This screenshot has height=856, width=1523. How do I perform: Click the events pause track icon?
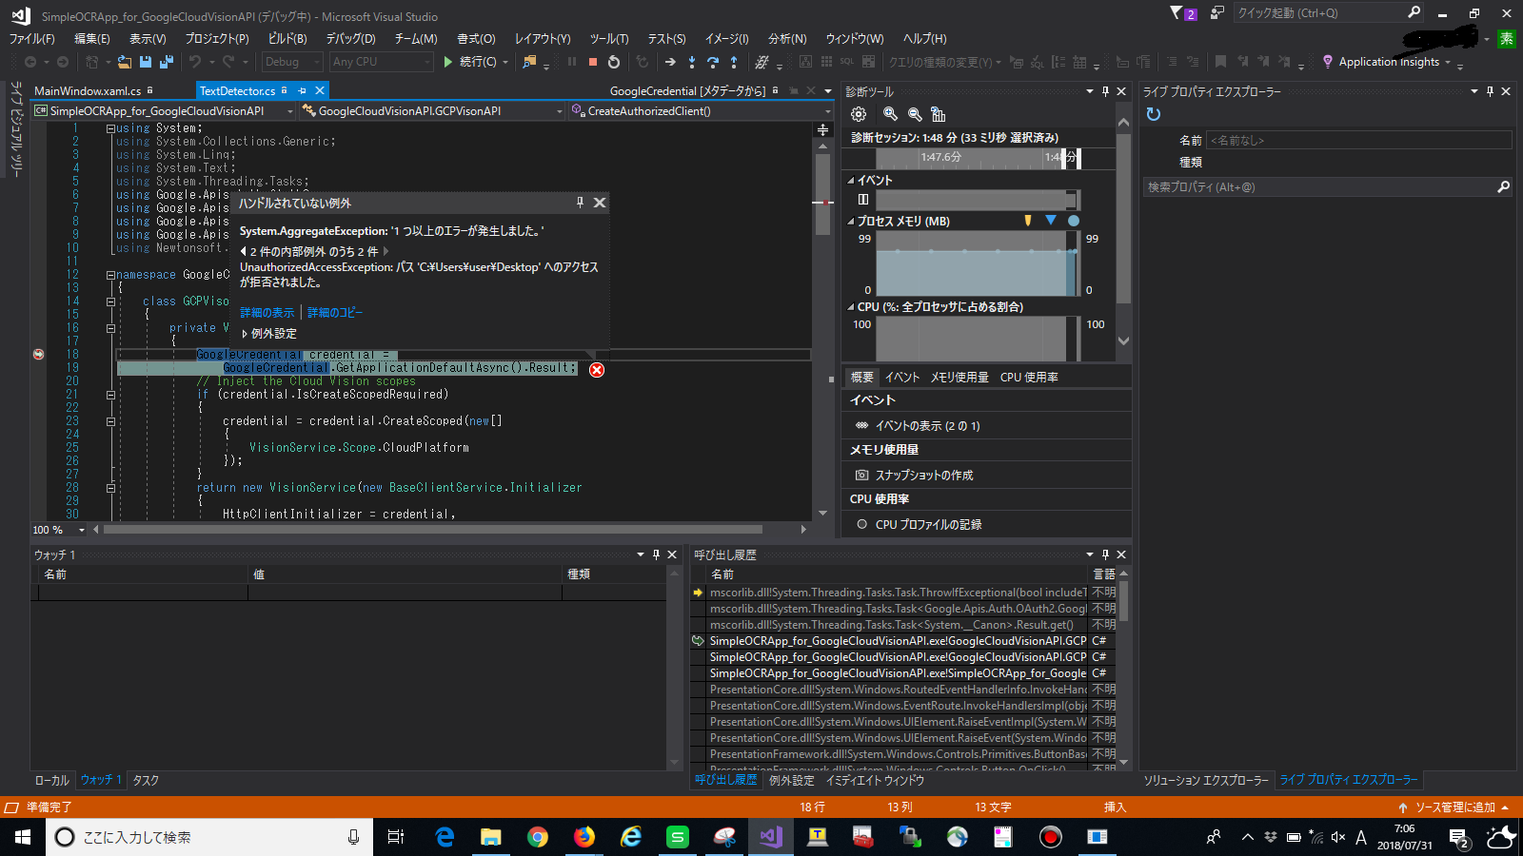pos(863,200)
